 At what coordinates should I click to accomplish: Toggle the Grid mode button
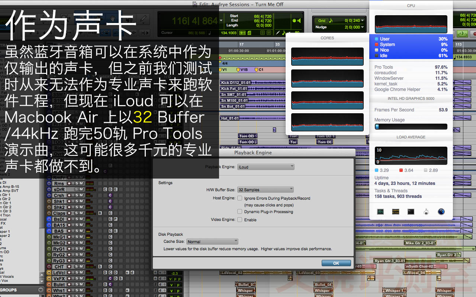click(322, 20)
